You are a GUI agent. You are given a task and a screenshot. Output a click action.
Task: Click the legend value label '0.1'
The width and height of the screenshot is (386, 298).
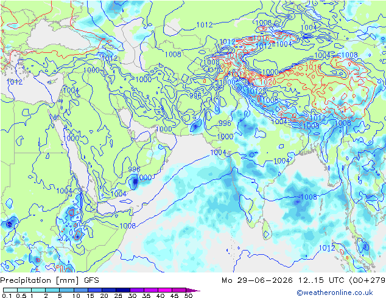point(7,296)
